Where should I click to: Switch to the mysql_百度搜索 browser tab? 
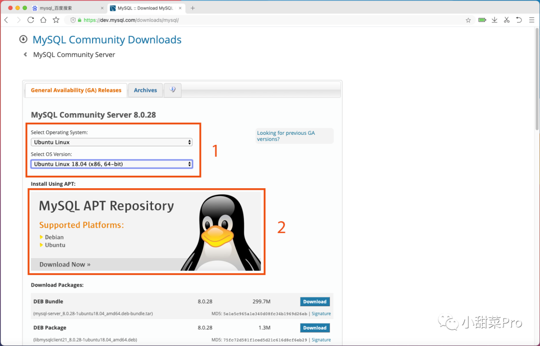[67, 8]
